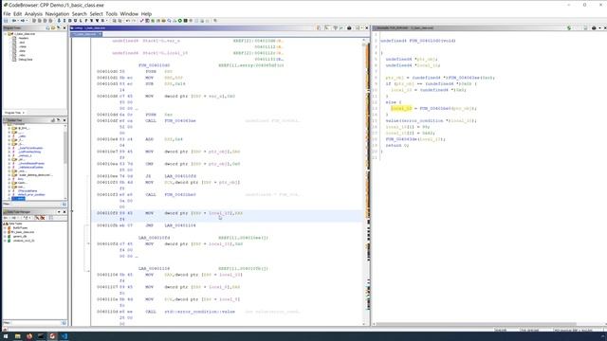The height and width of the screenshot is (341, 607).
Task: Open the Search menu
Action: coord(80,14)
